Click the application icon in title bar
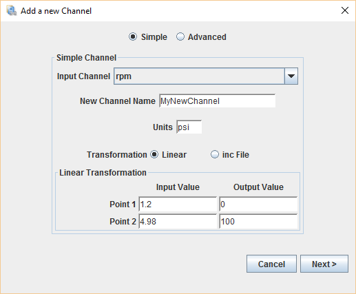 coord(11,11)
